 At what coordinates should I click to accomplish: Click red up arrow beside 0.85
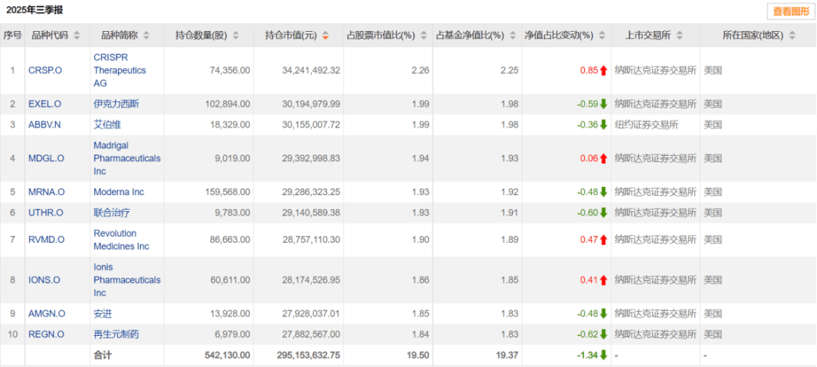pyautogui.click(x=604, y=70)
